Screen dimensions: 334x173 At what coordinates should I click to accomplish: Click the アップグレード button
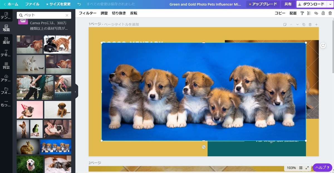click(x=263, y=4)
